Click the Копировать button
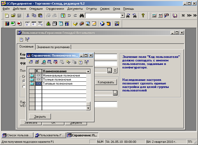 click(106, 82)
